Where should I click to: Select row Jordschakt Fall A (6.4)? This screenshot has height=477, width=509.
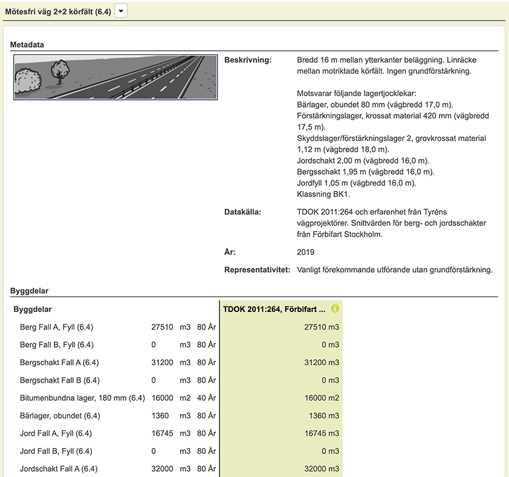pyautogui.click(x=118, y=469)
